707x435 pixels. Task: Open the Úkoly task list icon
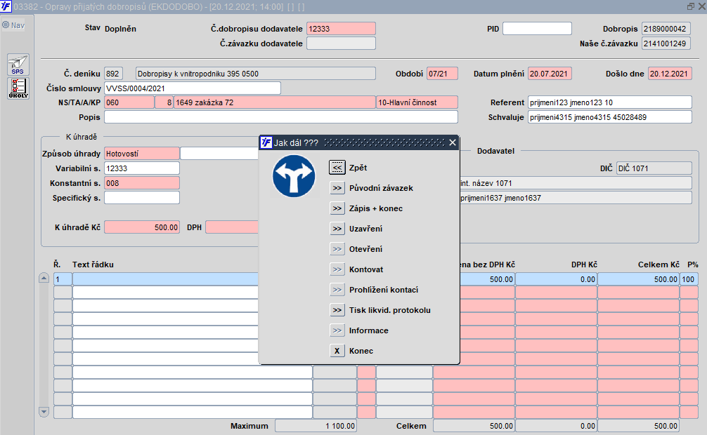(x=18, y=88)
